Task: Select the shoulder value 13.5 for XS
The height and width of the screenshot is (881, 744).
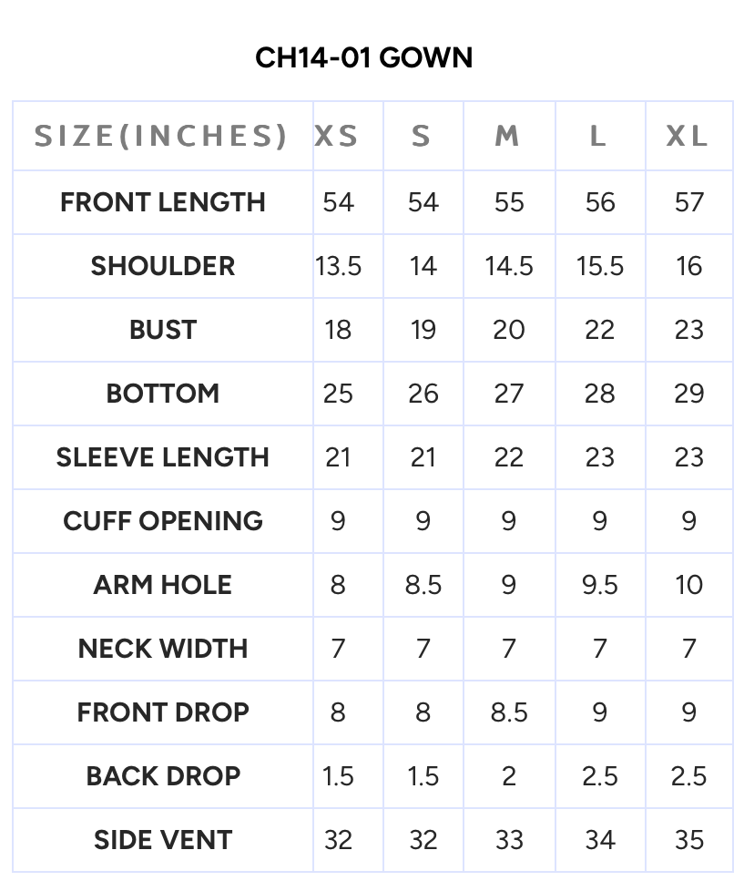Action: [339, 266]
